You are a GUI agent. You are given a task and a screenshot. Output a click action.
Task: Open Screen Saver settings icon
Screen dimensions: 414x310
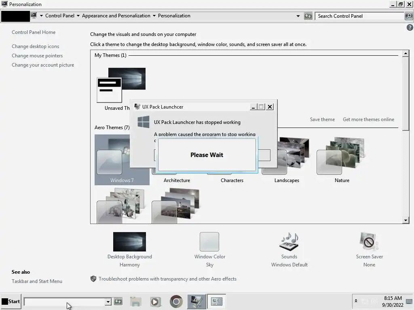369,242
